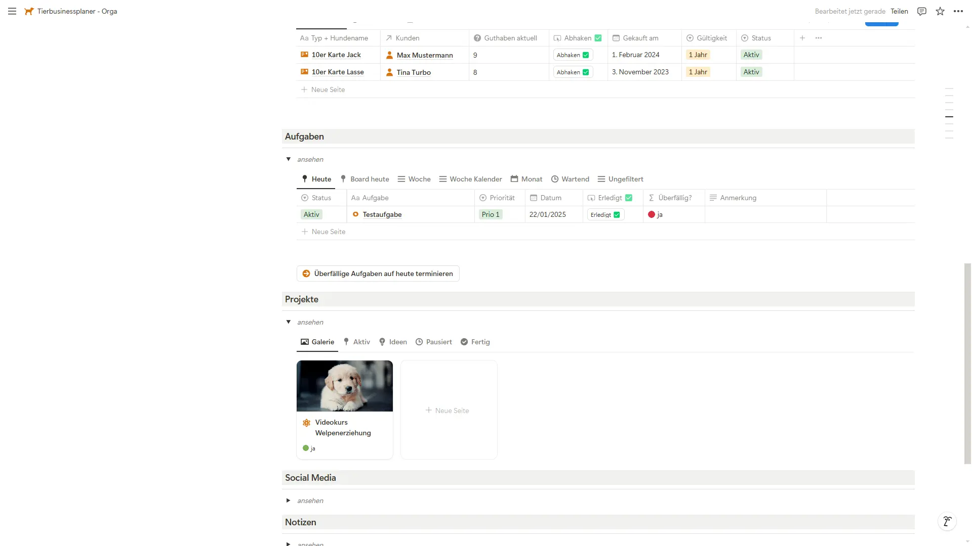
Task: Open the 'Prio 1' priority select
Action: [x=491, y=214]
